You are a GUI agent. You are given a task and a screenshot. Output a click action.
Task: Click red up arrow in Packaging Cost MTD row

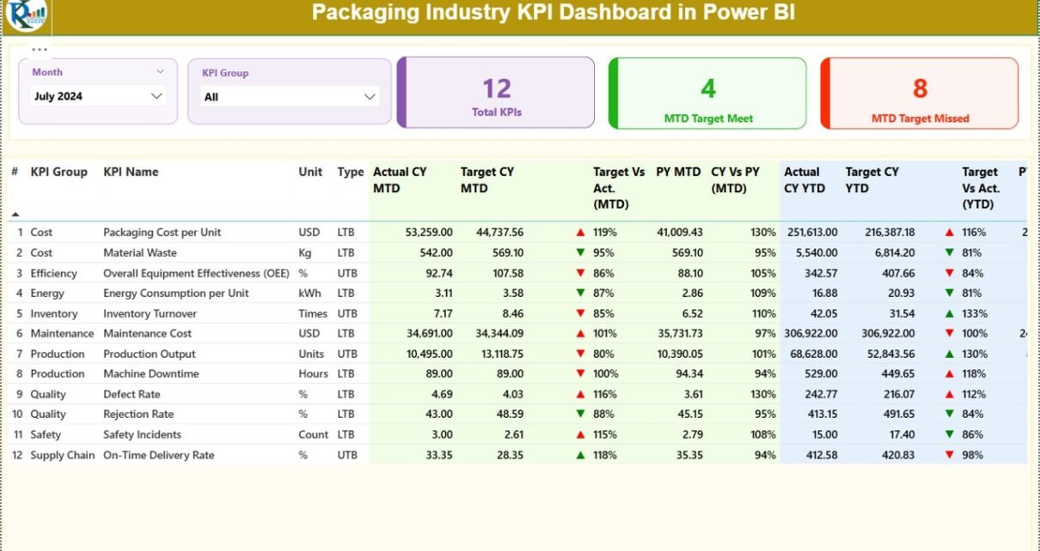(x=581, y=233)
